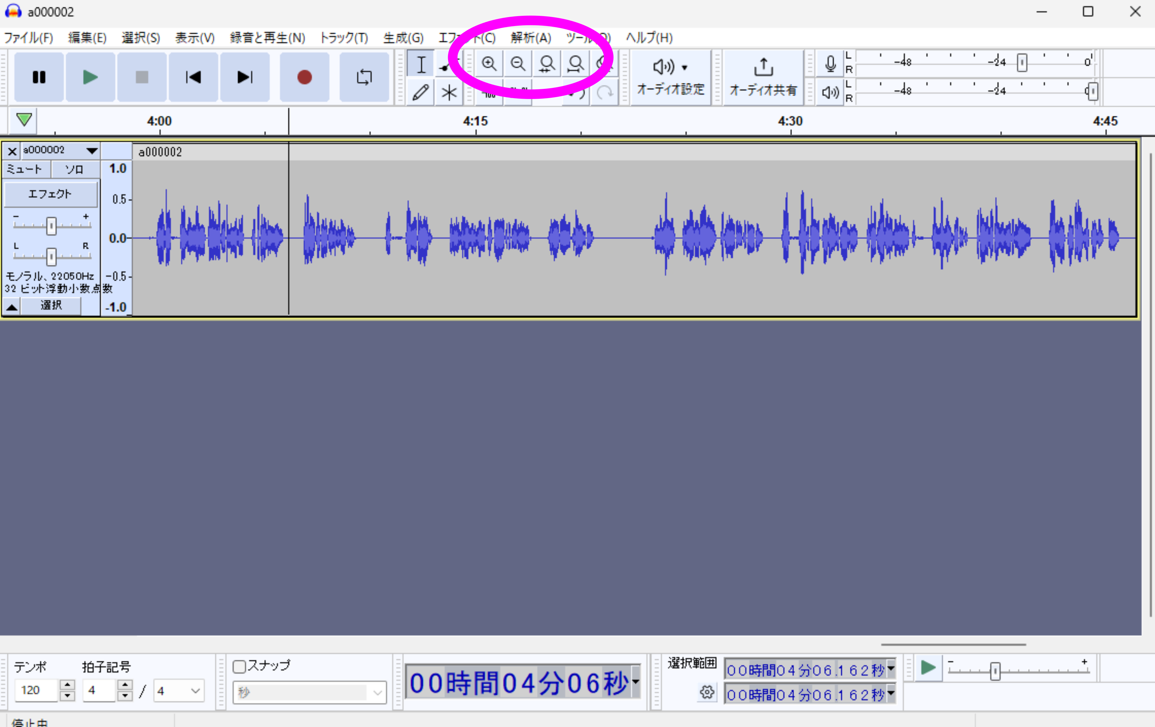Click timeline ruler at 4:30
The height and width of the screenshot is (727, 1155).
click(790, 121)
